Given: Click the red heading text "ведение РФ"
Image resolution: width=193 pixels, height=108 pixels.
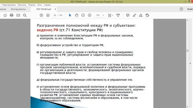Looking at the screenshot, I should (x=48, y=30).
